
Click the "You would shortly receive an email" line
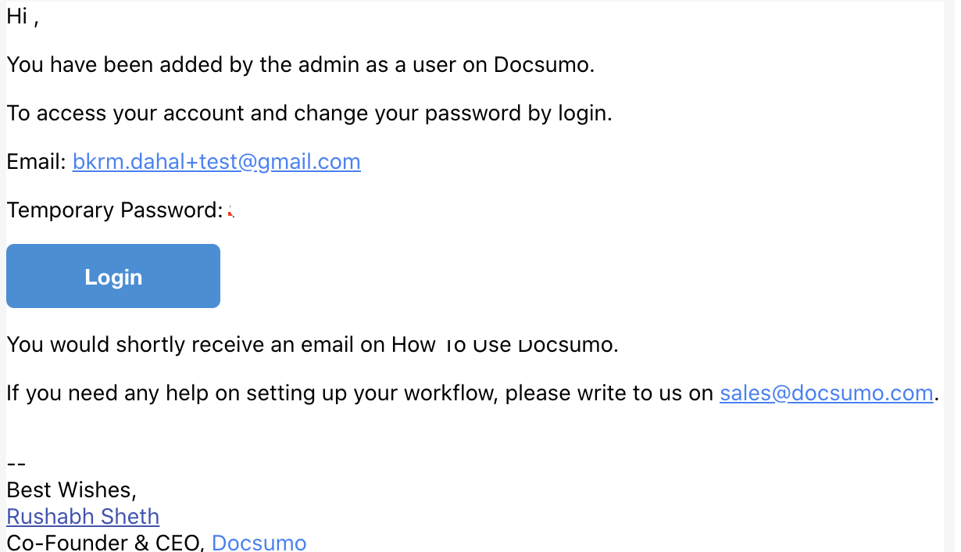313,344
